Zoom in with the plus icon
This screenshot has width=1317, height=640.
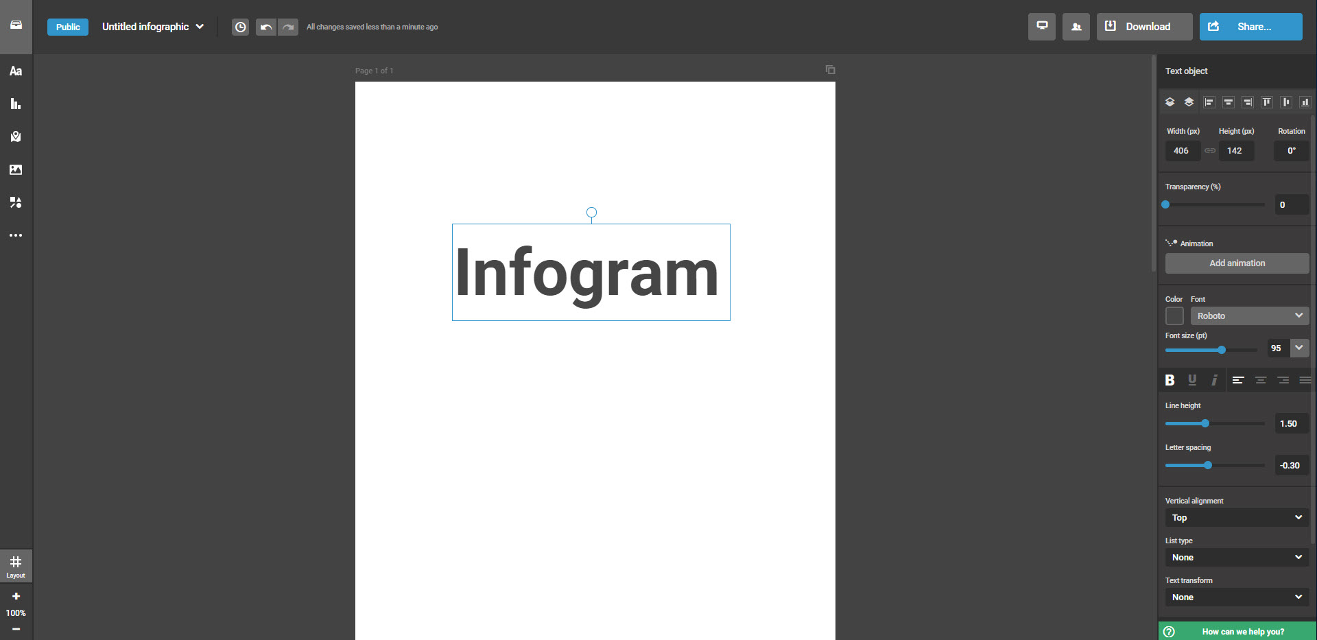(16, 596)
